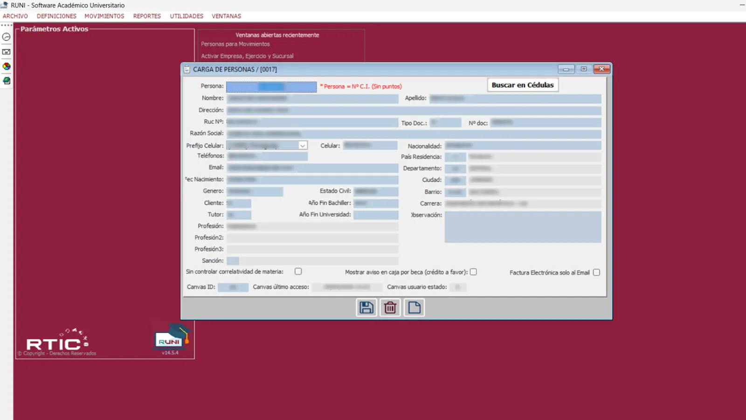The height and width of the screenshot is (420, 746).
Task: Close the CARGA DE PERSONAS dialog
Action: 602,69
